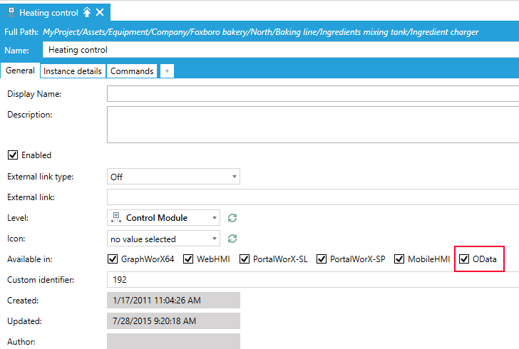The height and width of the screenshot is (349, 519).
Task: Add new tab with plus button
Action: tap(167, 71)
